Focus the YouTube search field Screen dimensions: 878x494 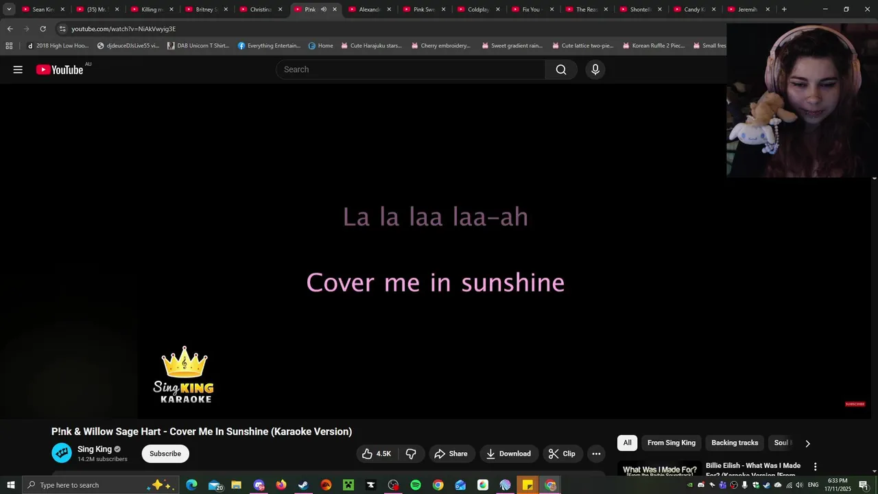pos(411,69)
